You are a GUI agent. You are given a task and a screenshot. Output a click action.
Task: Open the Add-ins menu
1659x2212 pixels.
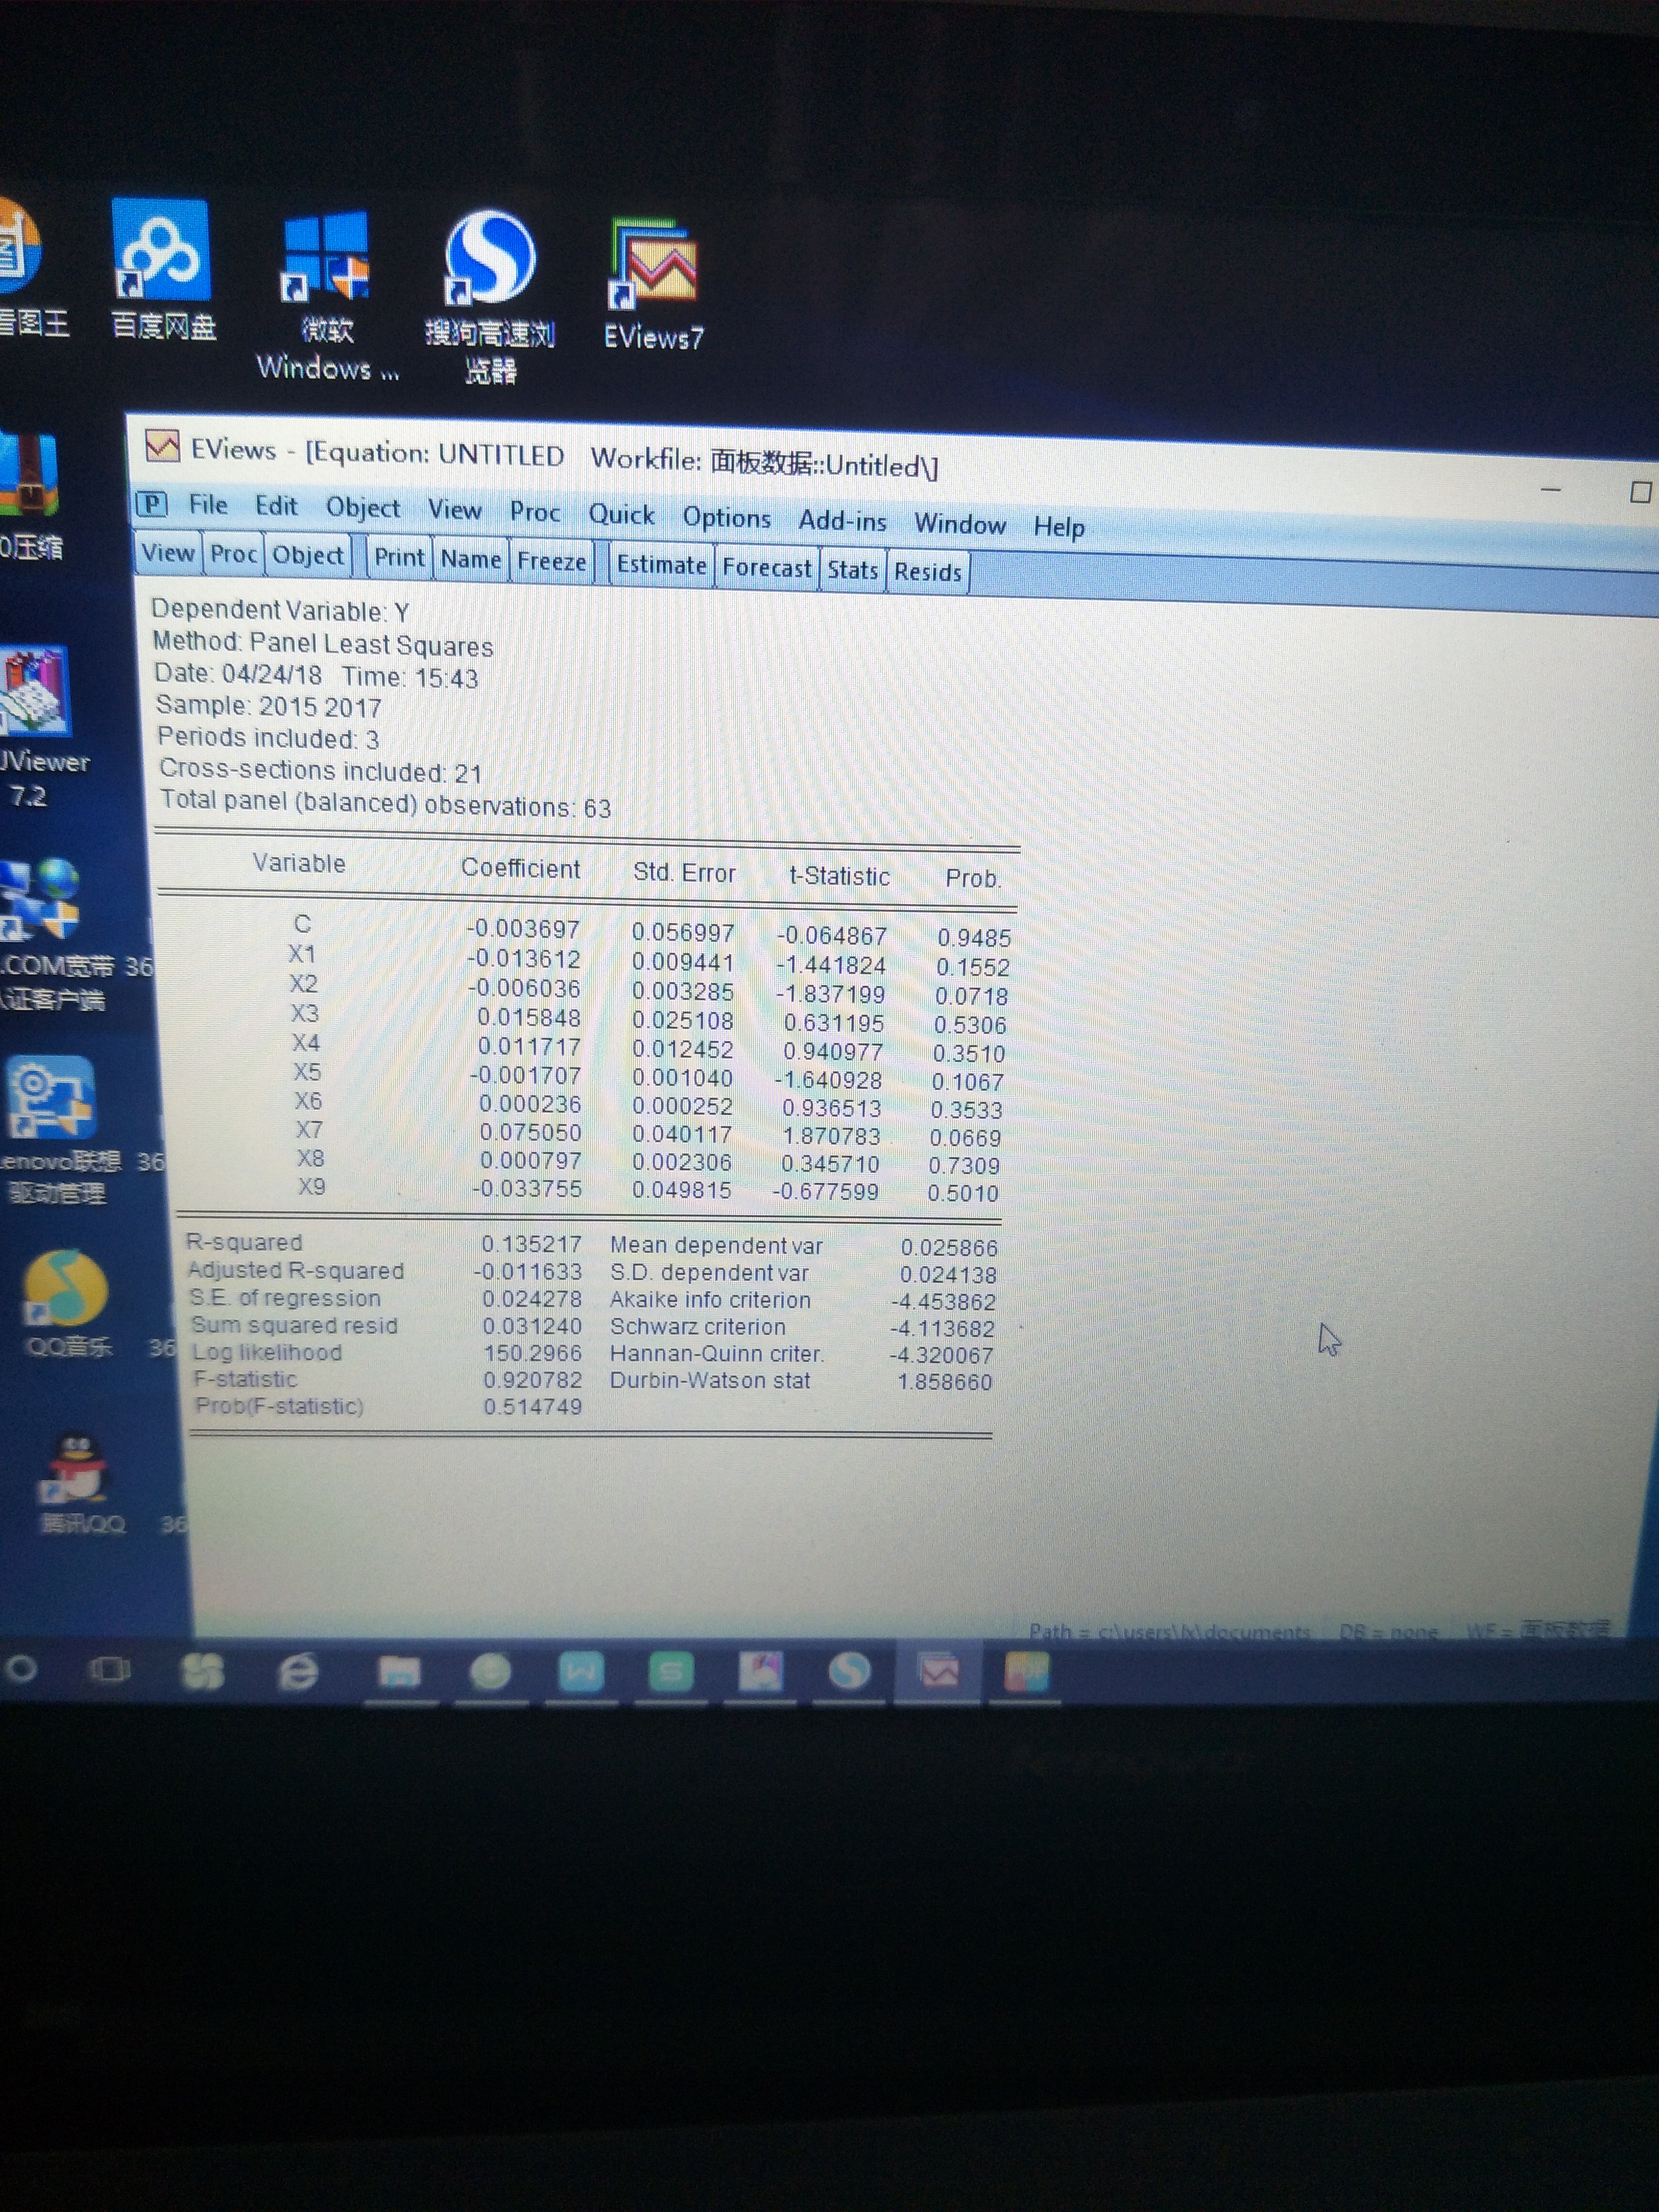[x=842, y=521]
